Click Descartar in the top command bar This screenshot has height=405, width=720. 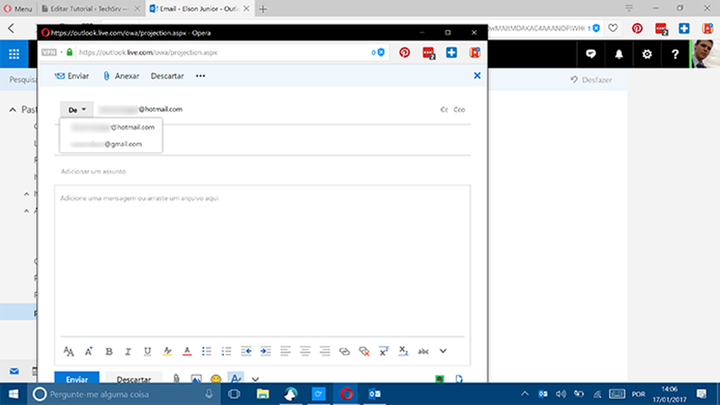tap(167, 76)
